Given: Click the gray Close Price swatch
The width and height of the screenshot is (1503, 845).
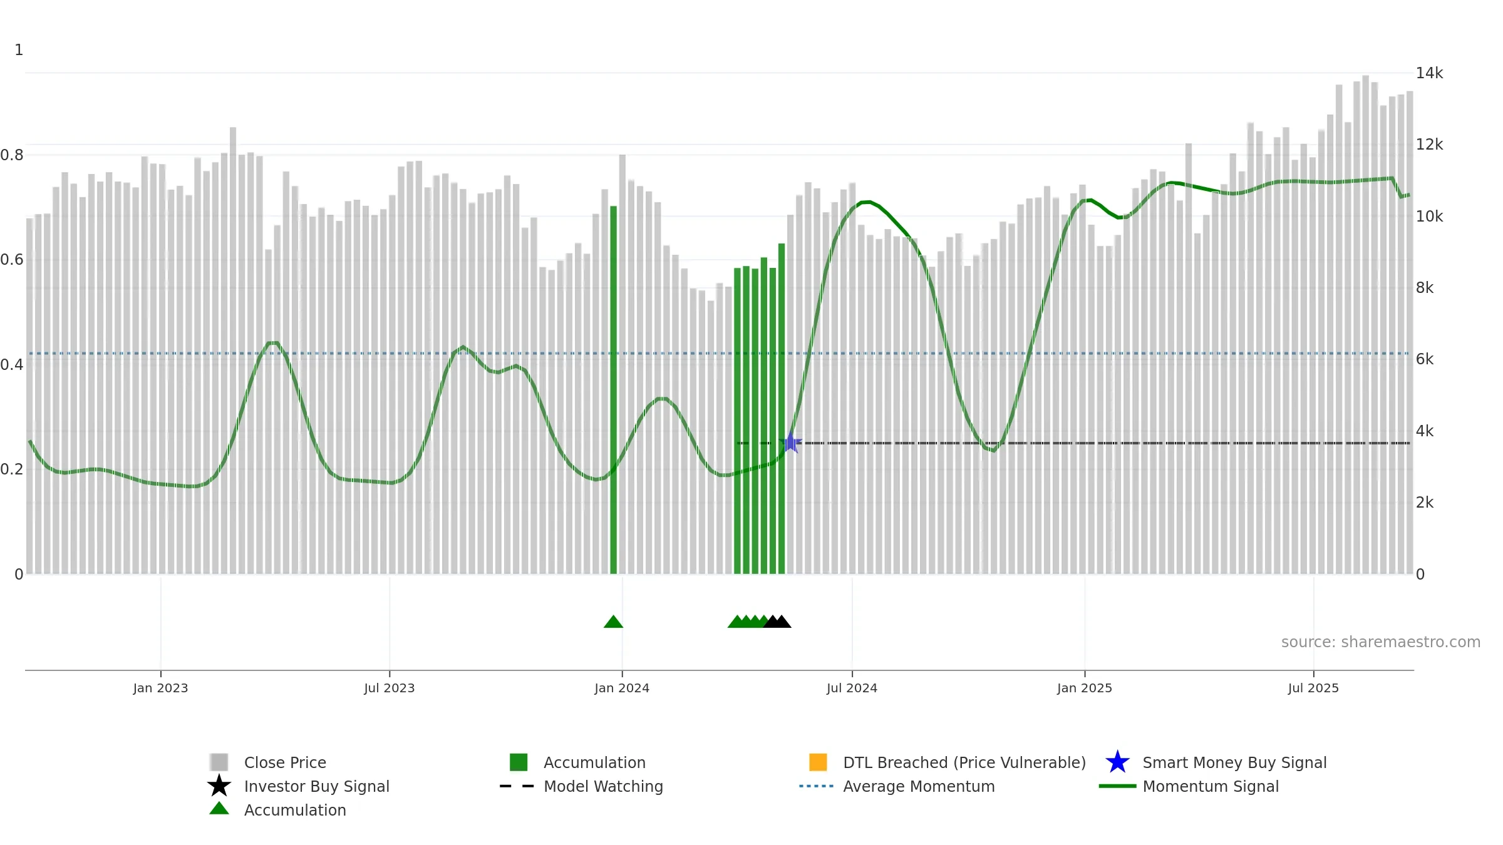Looking at the screenshot, I should click(x=219, y=762).
